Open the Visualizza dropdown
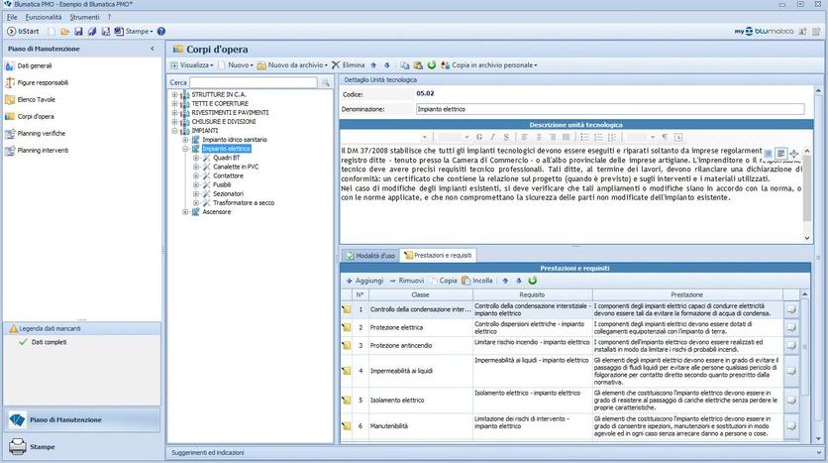This screenshot has height=463, width=828. pos(194,65)
